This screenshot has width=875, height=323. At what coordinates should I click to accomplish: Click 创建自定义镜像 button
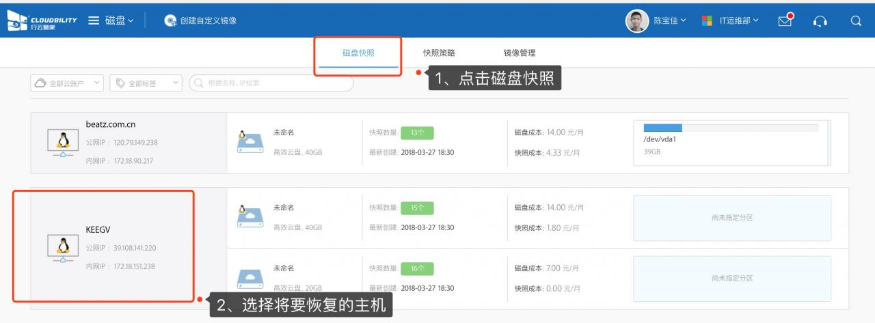[x=201, y=21]
